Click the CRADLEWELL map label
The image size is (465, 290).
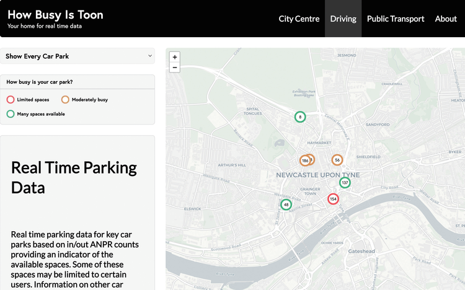pos(392,84)
